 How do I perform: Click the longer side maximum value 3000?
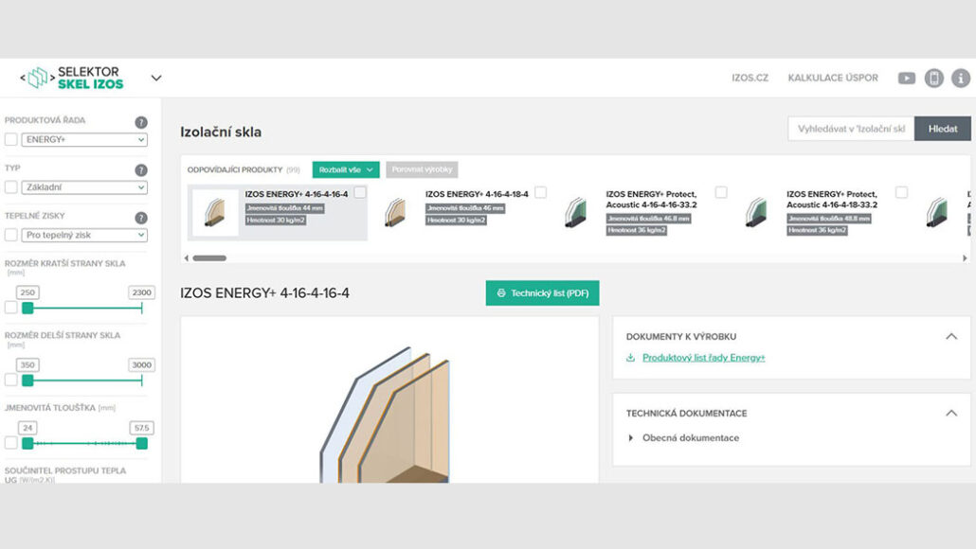[141, 365]
